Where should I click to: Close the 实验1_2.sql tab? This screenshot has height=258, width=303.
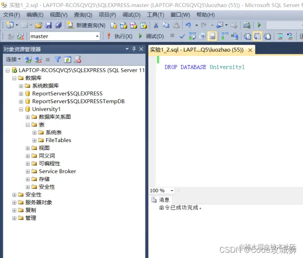250,50
